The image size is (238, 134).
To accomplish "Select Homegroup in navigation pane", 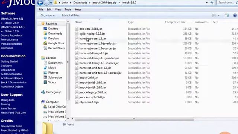I will [54, 92].
